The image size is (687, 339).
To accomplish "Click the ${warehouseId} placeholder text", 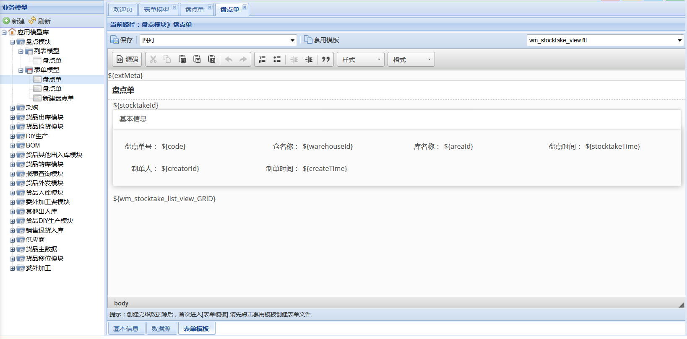I will pyautogui.click(x=328, y=146).
